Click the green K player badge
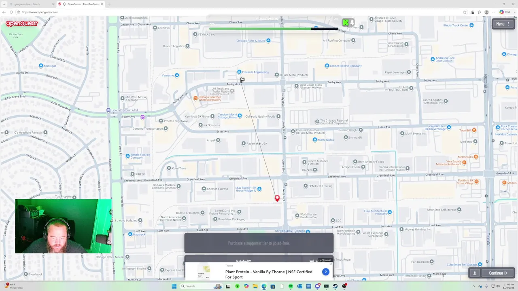The width and height of the screenshot is (518, 291). 346,23
